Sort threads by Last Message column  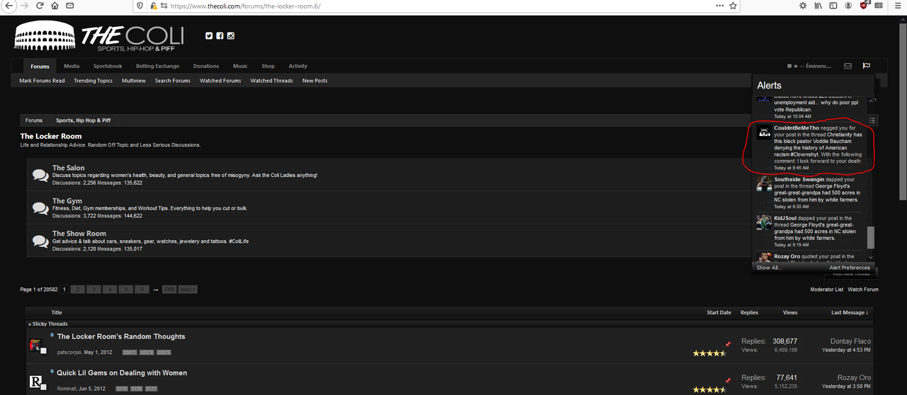pos(850,312)
